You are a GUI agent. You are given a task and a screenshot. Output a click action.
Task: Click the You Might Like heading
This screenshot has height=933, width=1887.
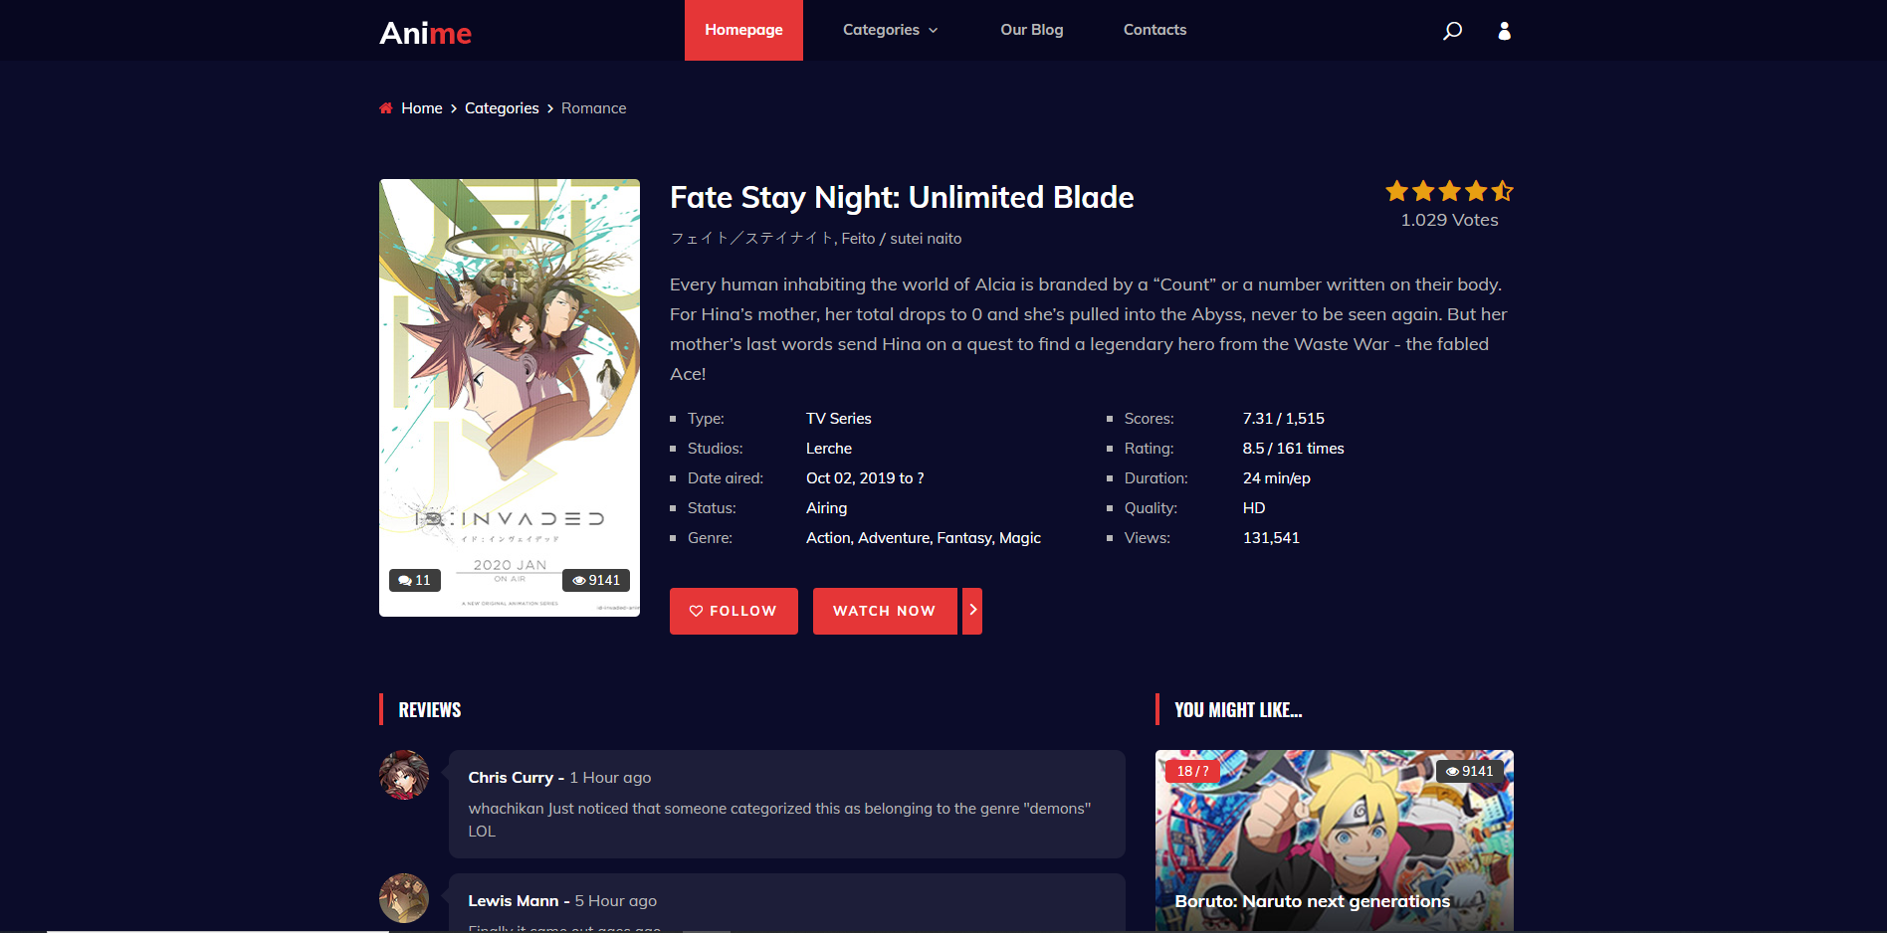(x=1238, y=710)
